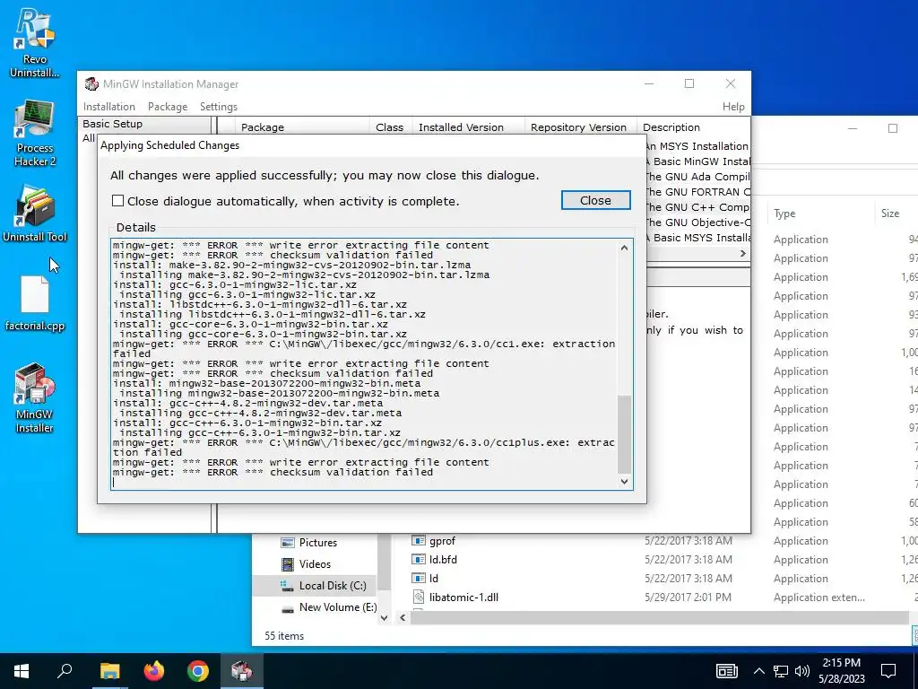Select 'The GNU Ada Compil' description row
This screenshot has width=918, height=689.
[697, 177]
